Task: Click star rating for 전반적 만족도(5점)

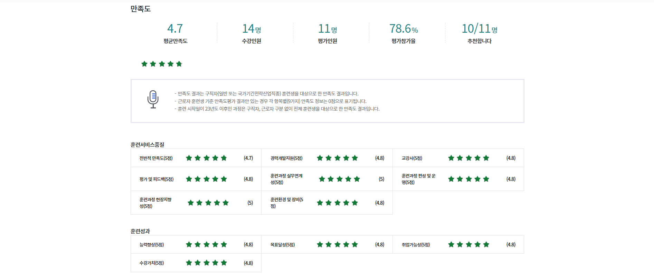Action: click(x=207, y=158)
